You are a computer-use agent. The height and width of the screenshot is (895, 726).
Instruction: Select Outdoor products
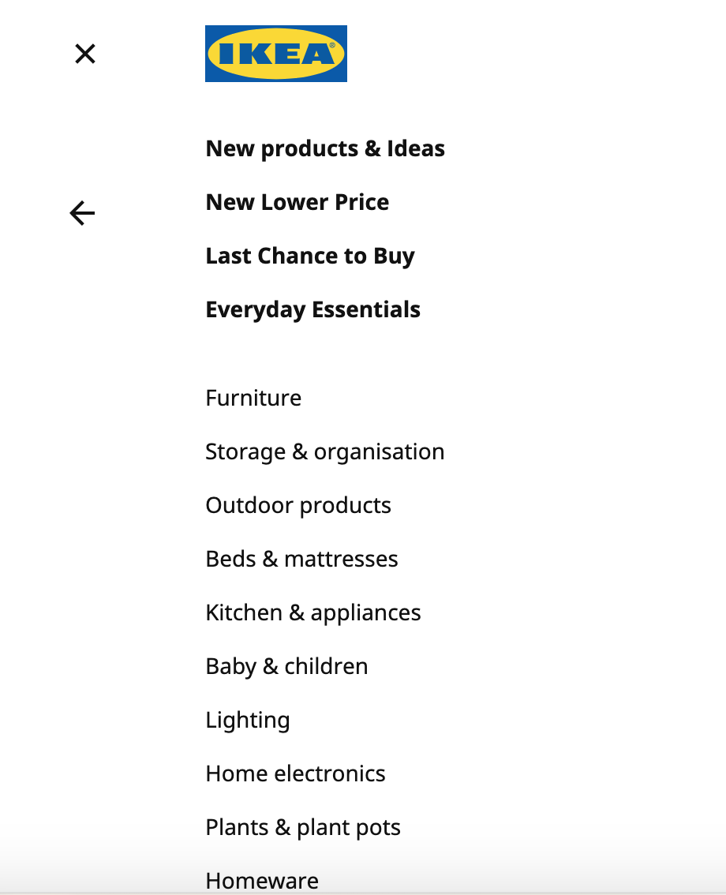click(298, 505)
